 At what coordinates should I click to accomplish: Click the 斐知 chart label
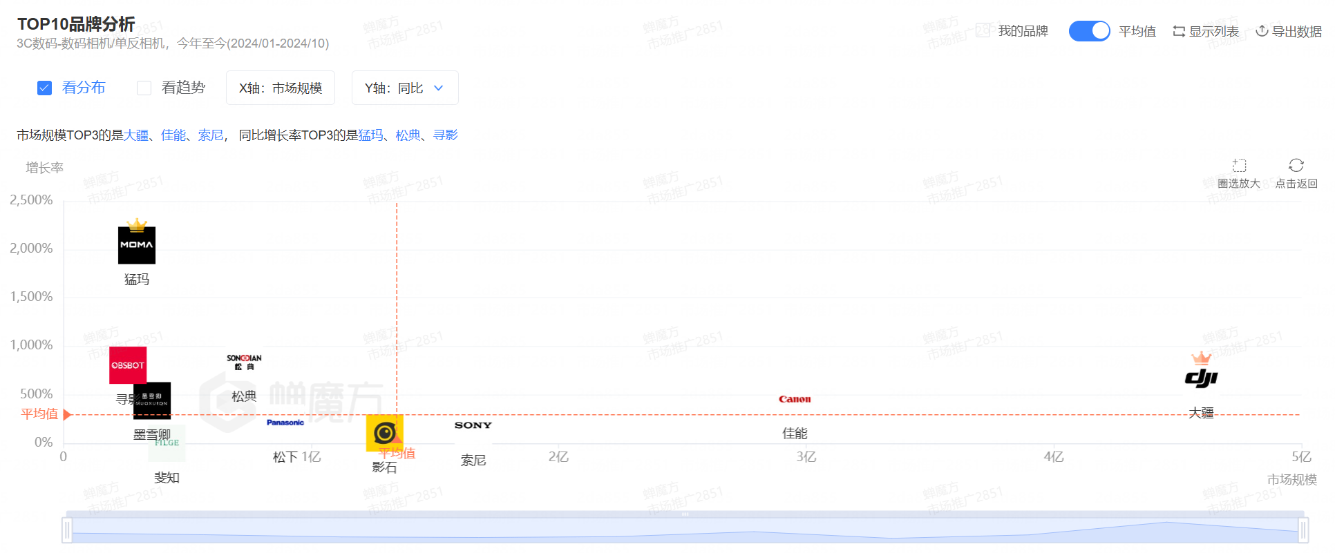pyautogui.click(x=167, y=478)
